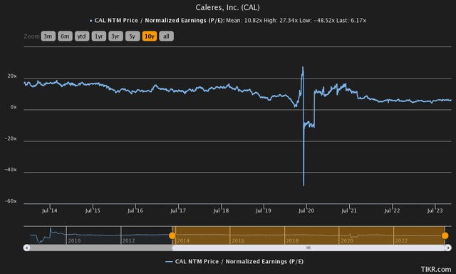Click the Jul '22 x-axis label
The image size is (456, 274).
[392, 210]
